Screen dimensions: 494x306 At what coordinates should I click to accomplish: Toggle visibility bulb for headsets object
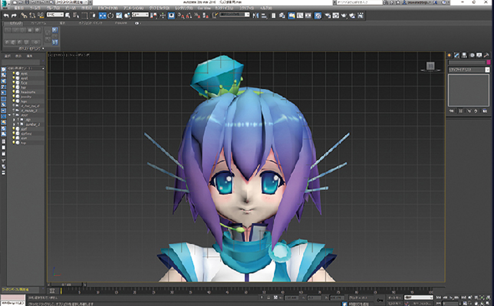[14, 92]
